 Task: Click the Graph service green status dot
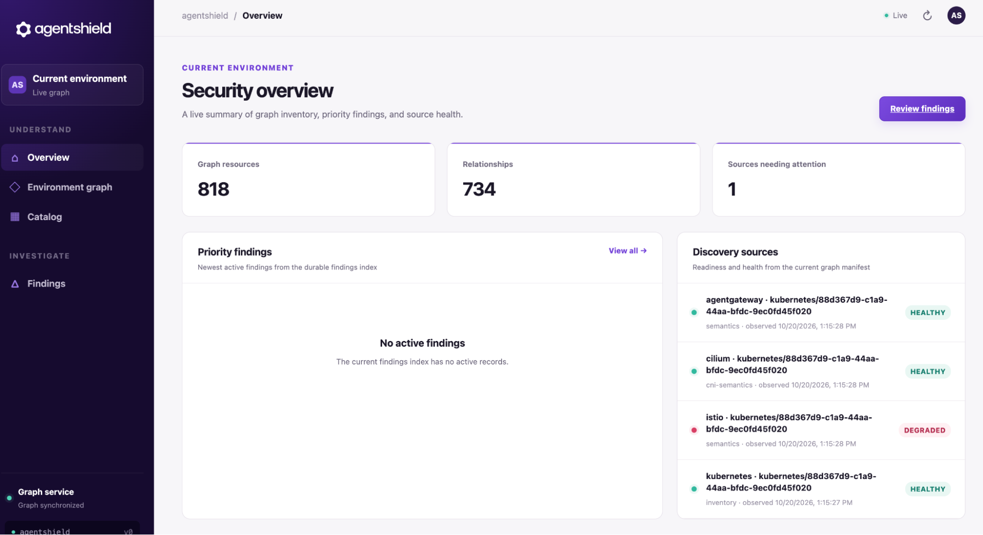[x=9, y=498]
